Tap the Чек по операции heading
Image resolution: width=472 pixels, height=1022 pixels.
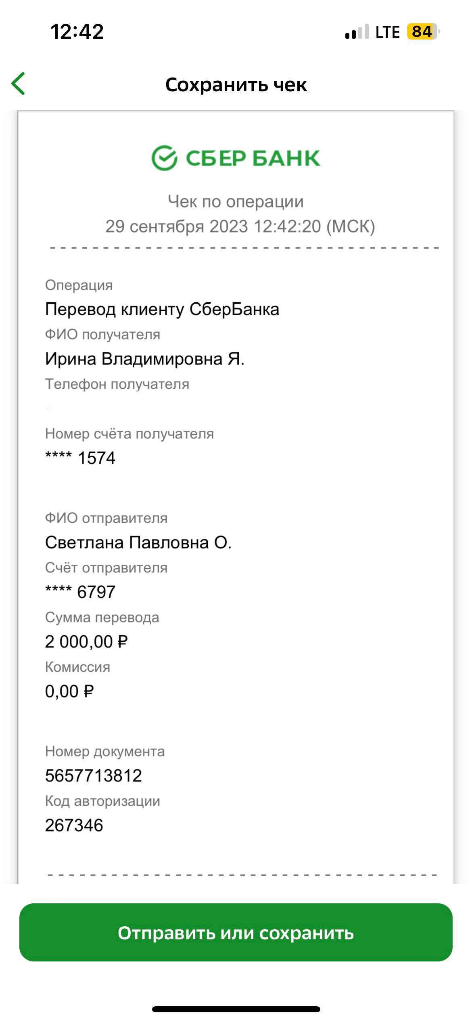(236, 201)
